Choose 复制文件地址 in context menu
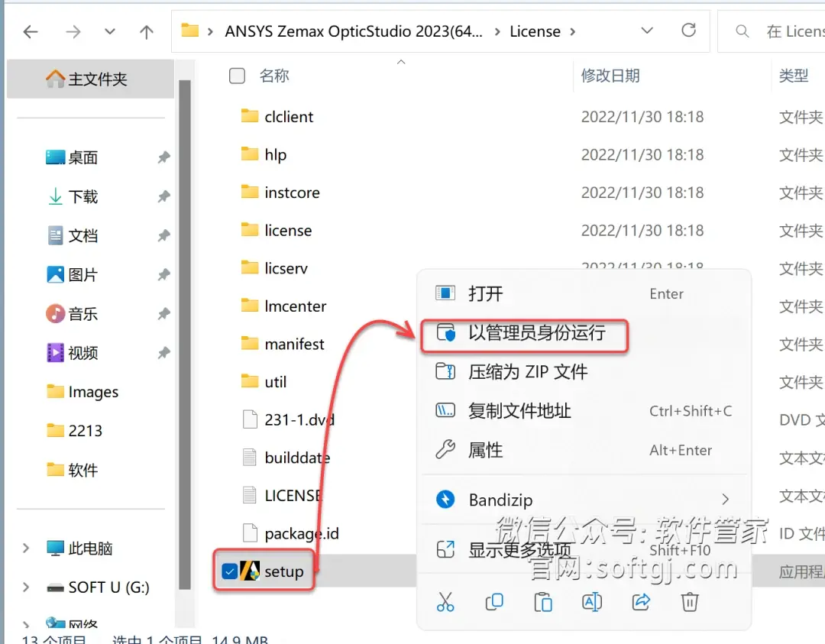Viewport: 825px width, 644px height. tap(584, 411)
